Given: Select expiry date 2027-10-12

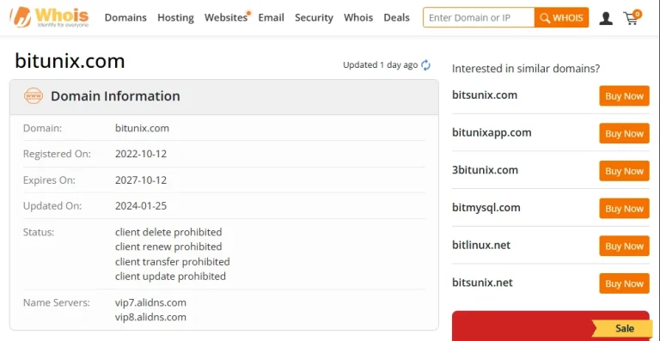Looking at the screenshot, I should (x=141, y=180).
